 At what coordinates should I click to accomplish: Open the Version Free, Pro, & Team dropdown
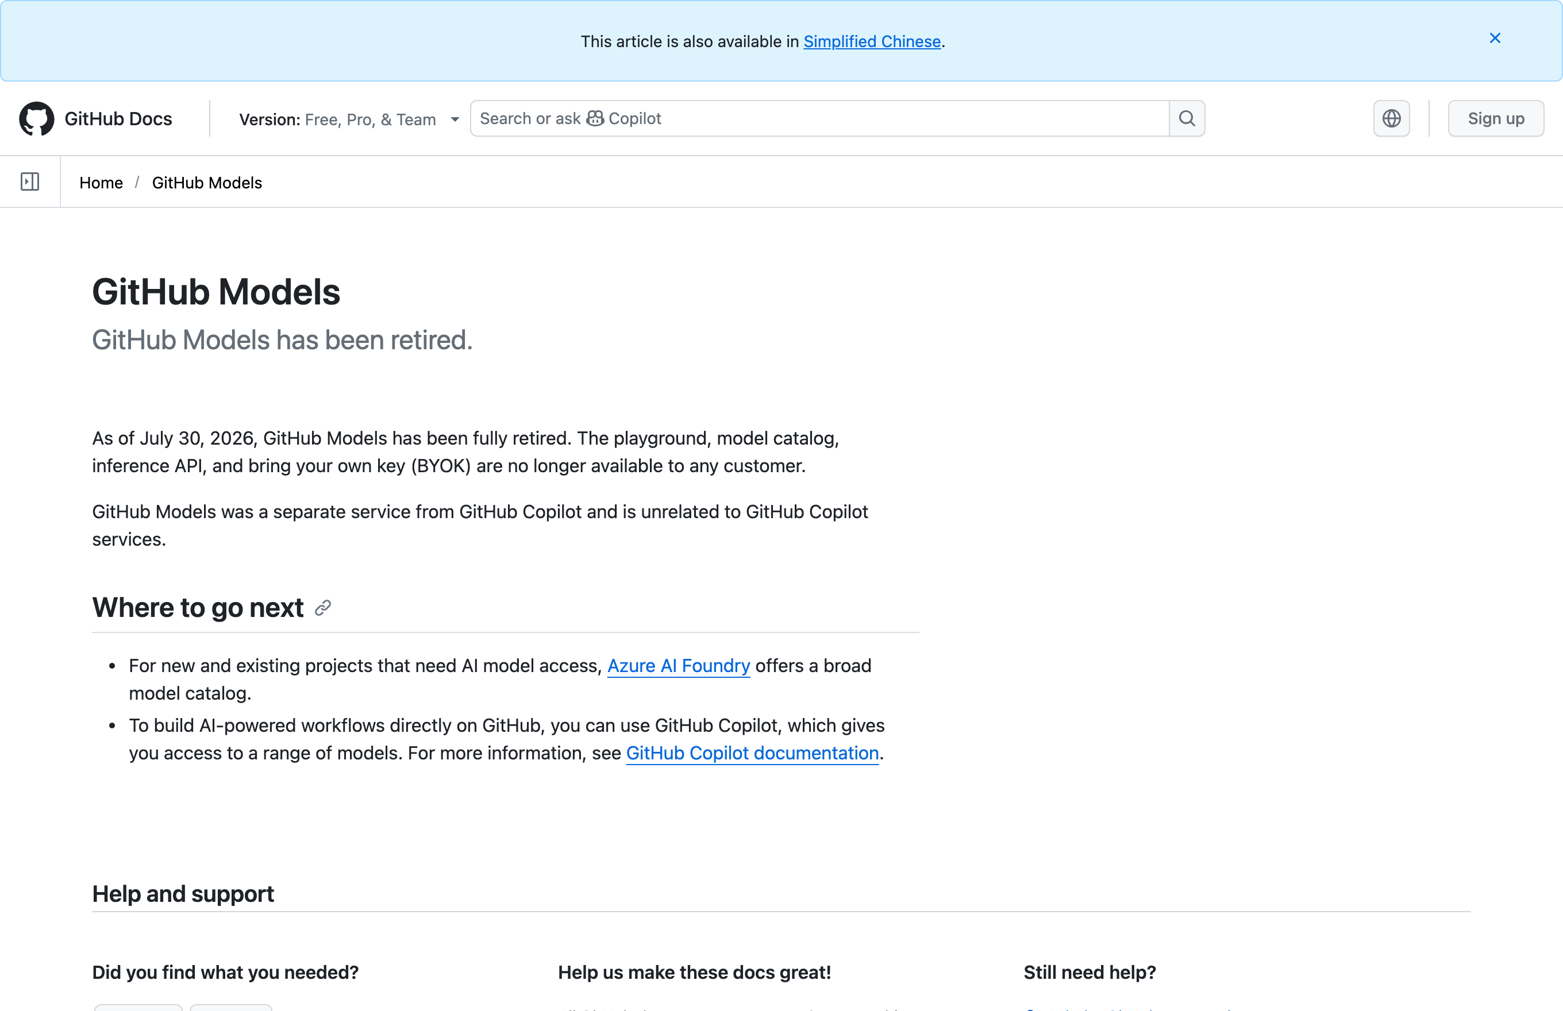(349, 119)
